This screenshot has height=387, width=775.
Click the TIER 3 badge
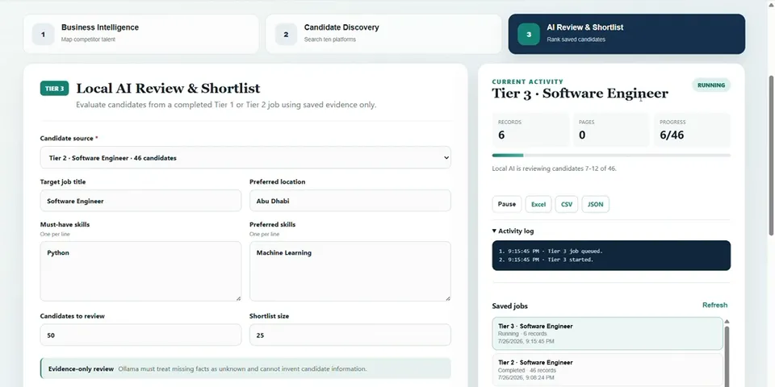pyautogui.click(x=54, y=89)
